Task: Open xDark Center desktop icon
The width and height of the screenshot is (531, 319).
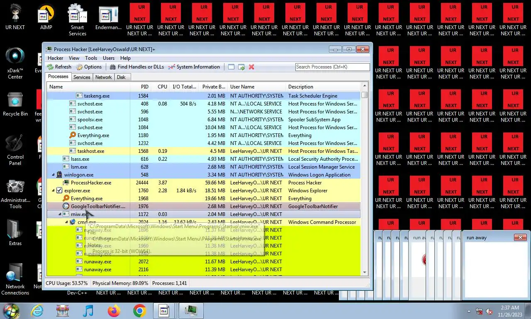Action: pos(15,63)
